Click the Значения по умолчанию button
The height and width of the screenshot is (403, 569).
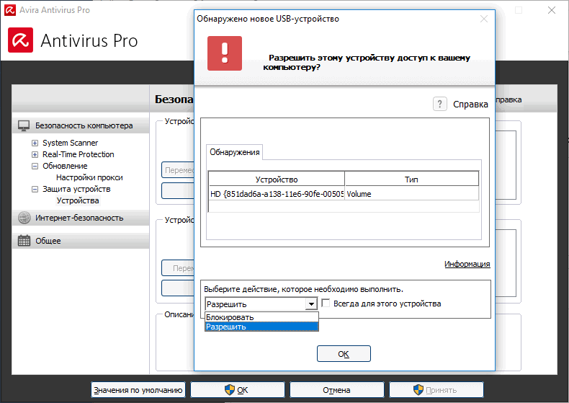[x=138, y=390]
